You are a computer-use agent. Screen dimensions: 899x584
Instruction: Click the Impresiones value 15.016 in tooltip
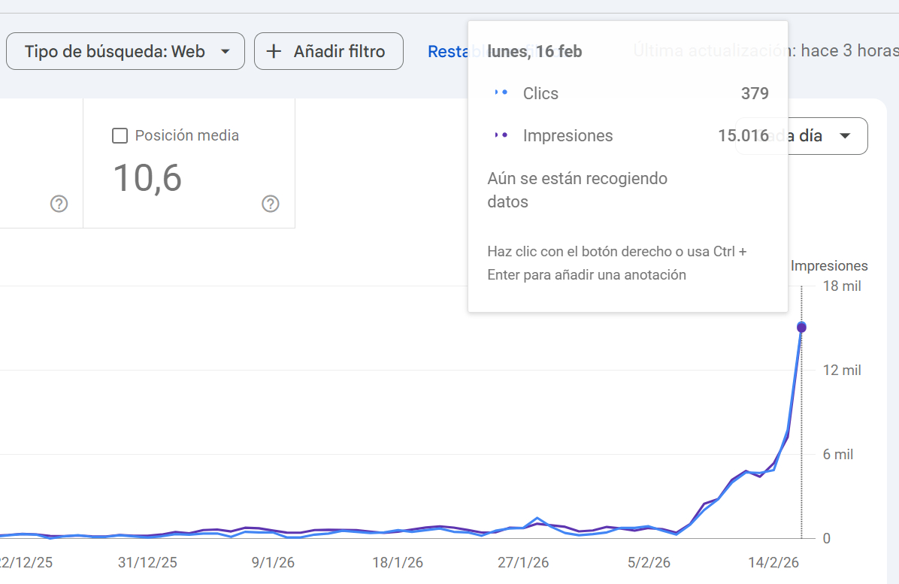pos(743,135)
